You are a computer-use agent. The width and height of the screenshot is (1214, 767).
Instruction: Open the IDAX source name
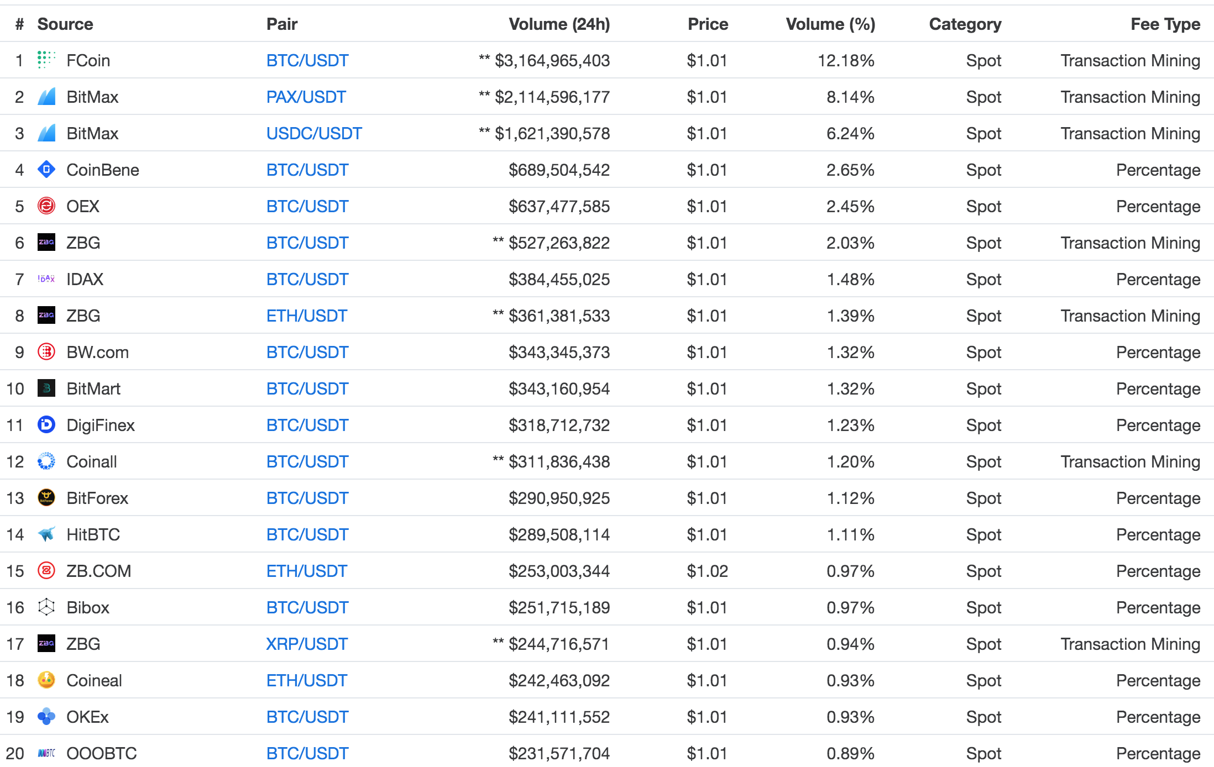point(85,279)
